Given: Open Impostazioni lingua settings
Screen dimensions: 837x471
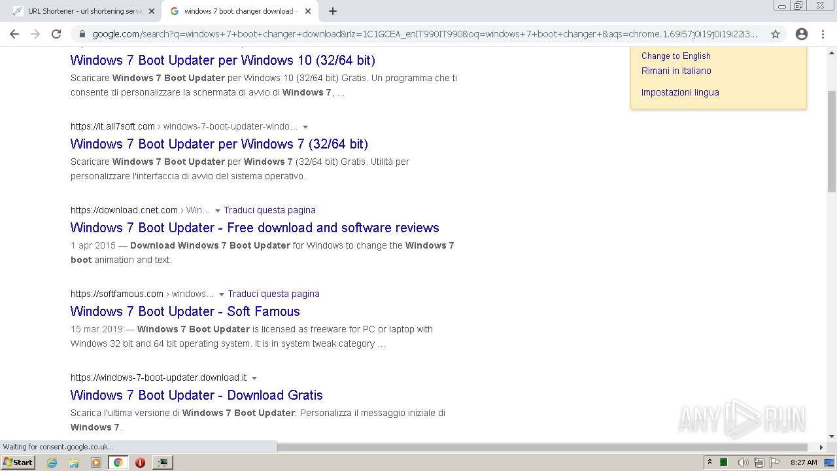Looking at the screenshot, I should (680, 92).
